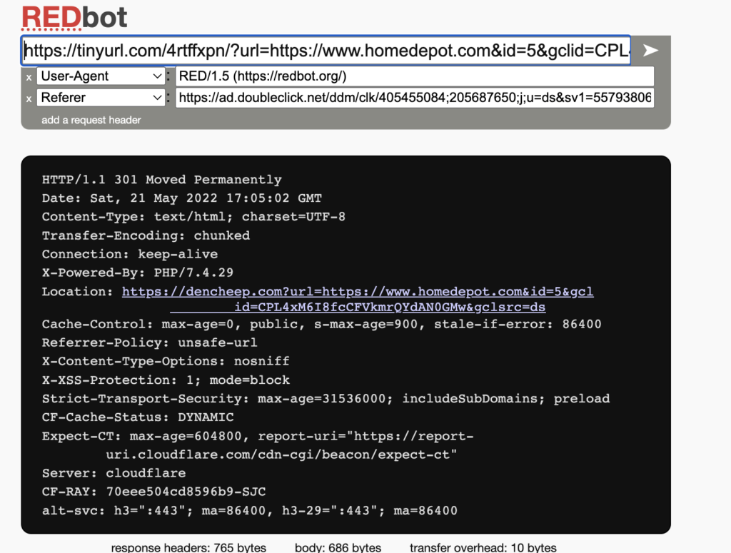731x553 pixels.
Task: Click the X-XSS-Protection header line
Action: pyautogui.click(x=166, y=380)
